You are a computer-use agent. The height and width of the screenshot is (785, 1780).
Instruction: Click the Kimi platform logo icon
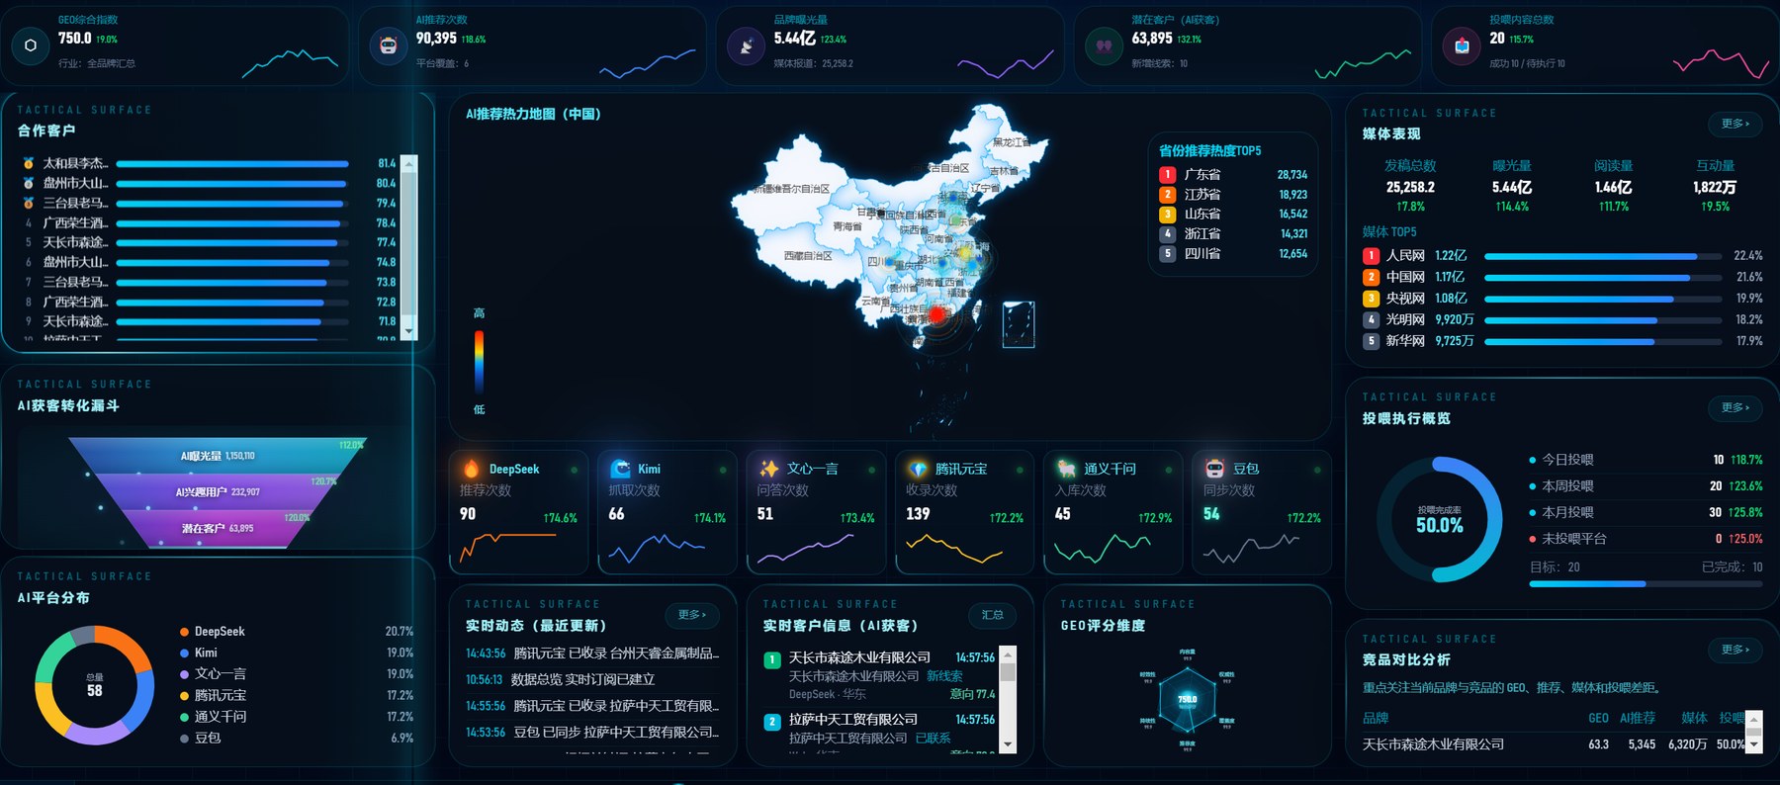pos(621,469)
